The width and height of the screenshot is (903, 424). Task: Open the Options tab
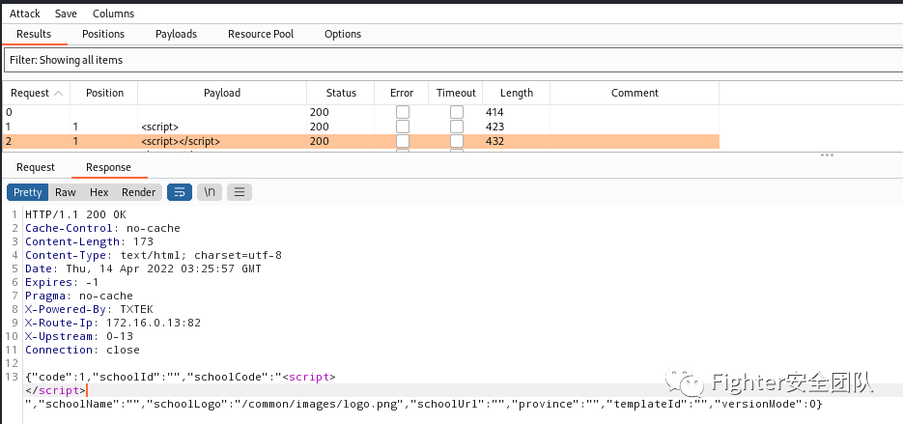(342, 34)
